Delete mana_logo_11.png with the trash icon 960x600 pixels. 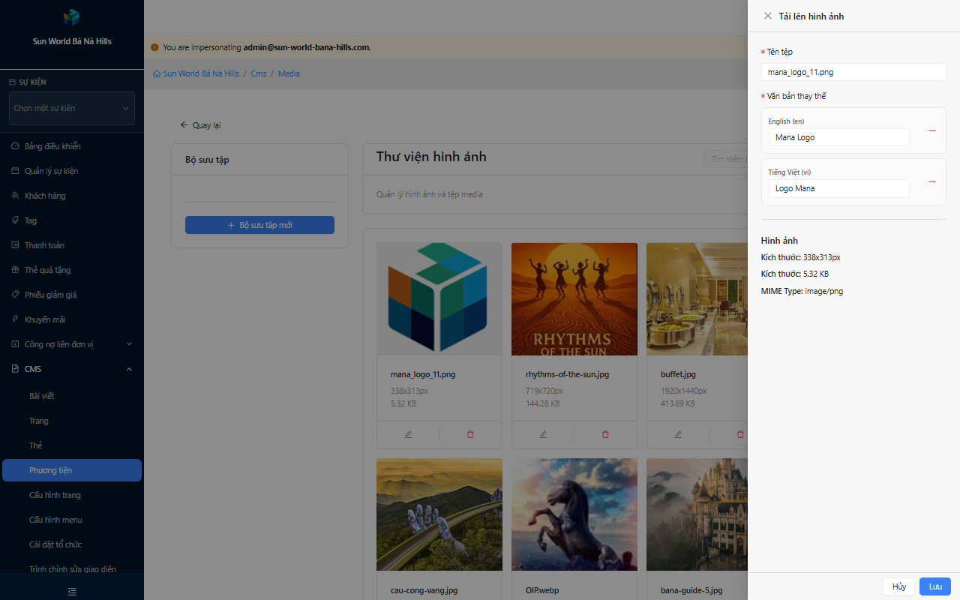tap(470, 434)
